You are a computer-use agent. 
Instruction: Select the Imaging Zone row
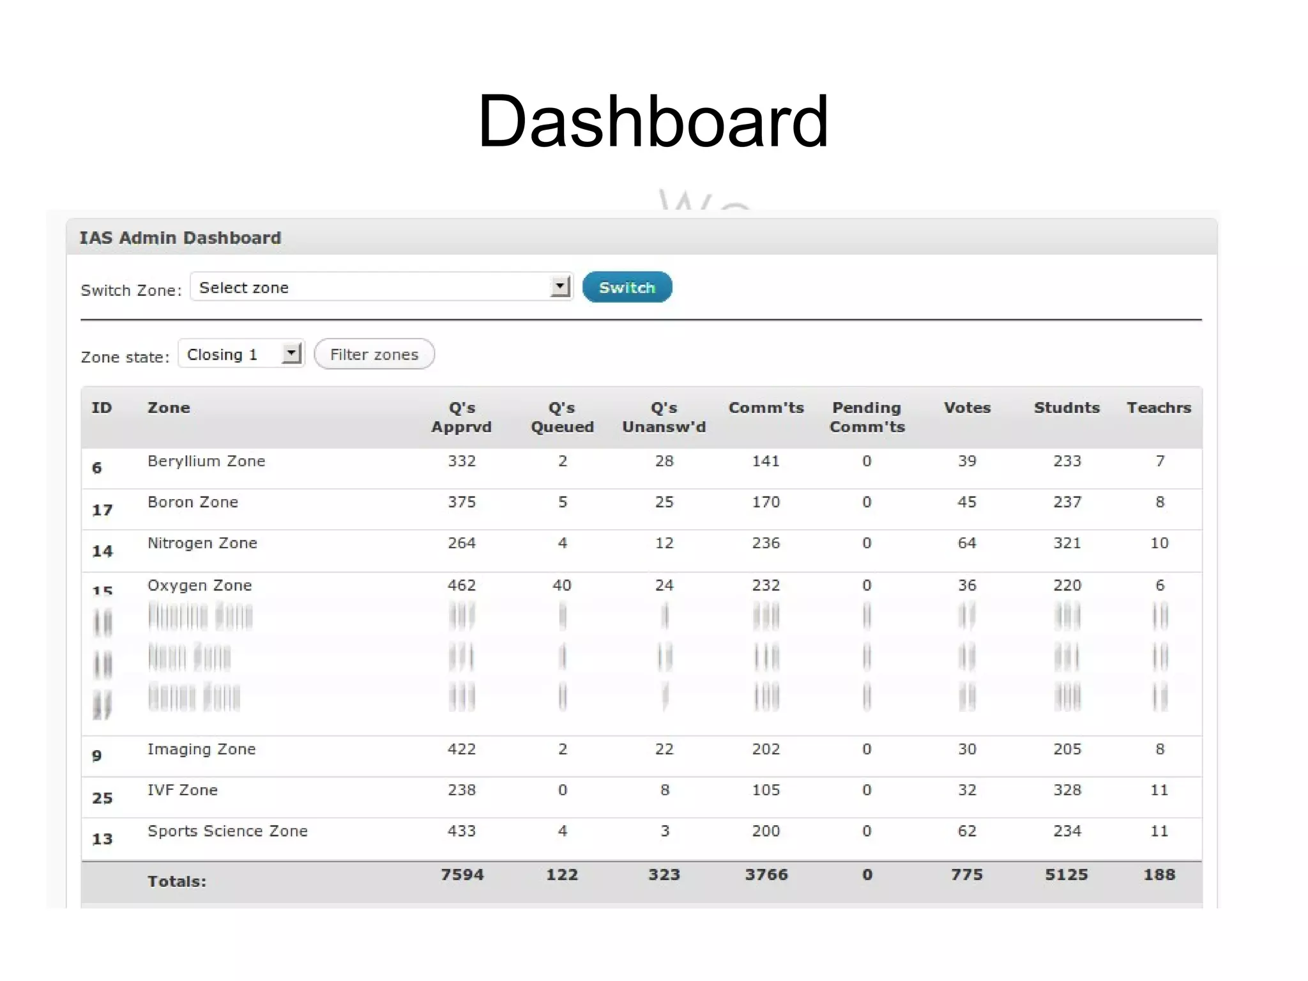pos(201,749)
